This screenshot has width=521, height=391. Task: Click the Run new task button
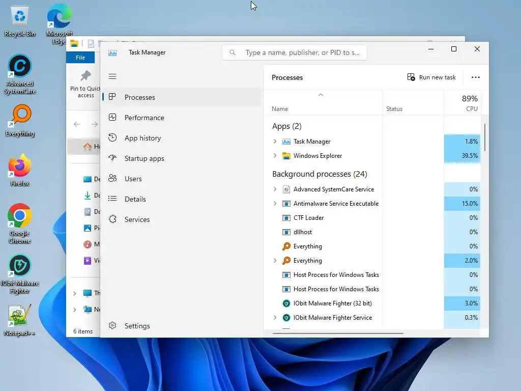pyautogui.click(x=431, y=77)
